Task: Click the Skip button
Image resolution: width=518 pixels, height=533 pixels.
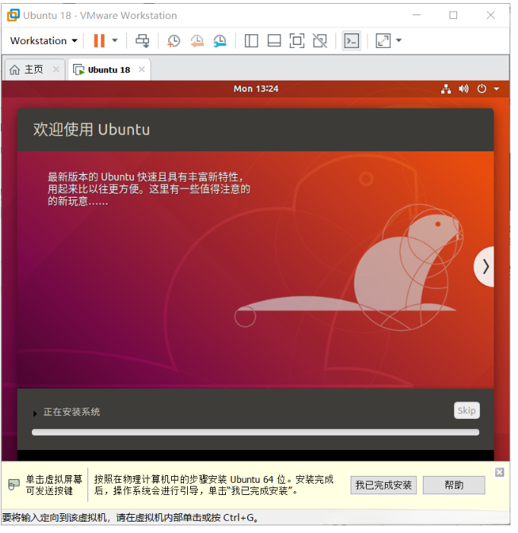Action: click(466, 411)
